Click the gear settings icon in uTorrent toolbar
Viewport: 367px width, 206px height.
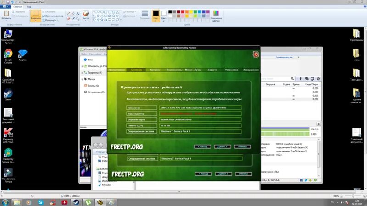(x=318, y=79)
